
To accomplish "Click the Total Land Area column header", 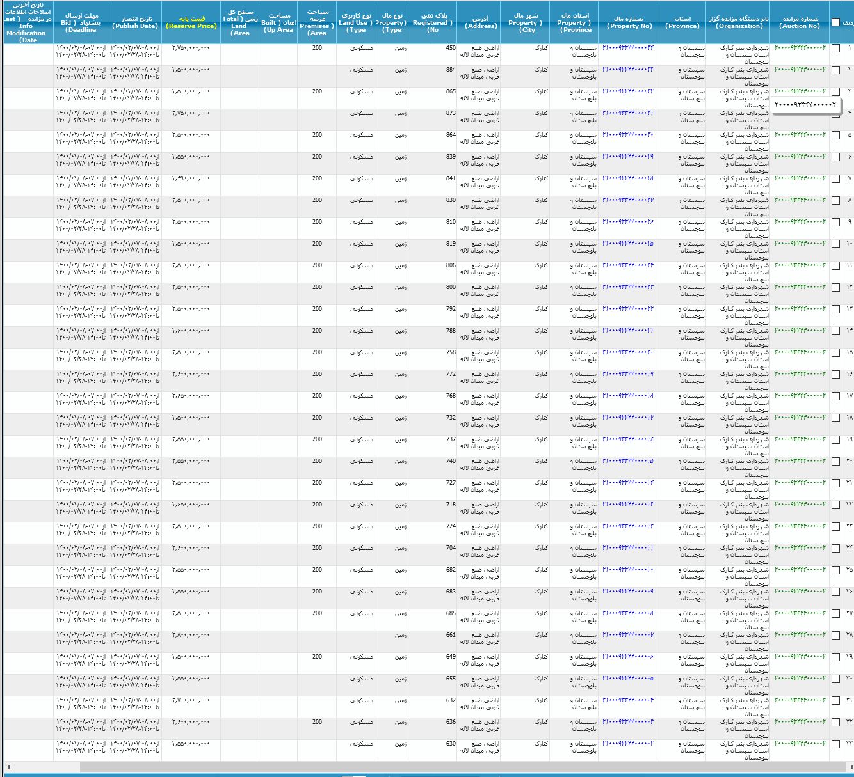I will pos(240,22).
